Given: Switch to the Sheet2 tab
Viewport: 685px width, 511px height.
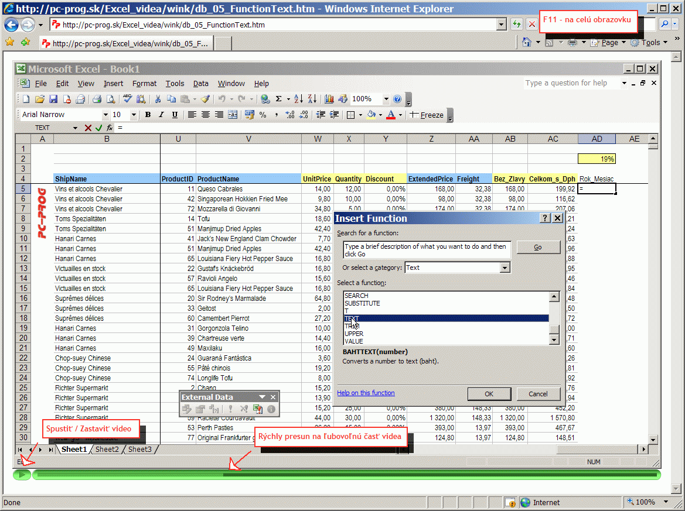Looking at the screenshot, I should [x=107, y=449].
